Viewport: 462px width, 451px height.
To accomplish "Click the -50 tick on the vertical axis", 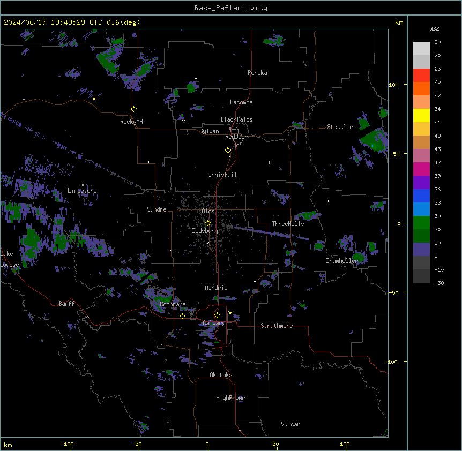I will pyautogui.click(x=393, y=292).
